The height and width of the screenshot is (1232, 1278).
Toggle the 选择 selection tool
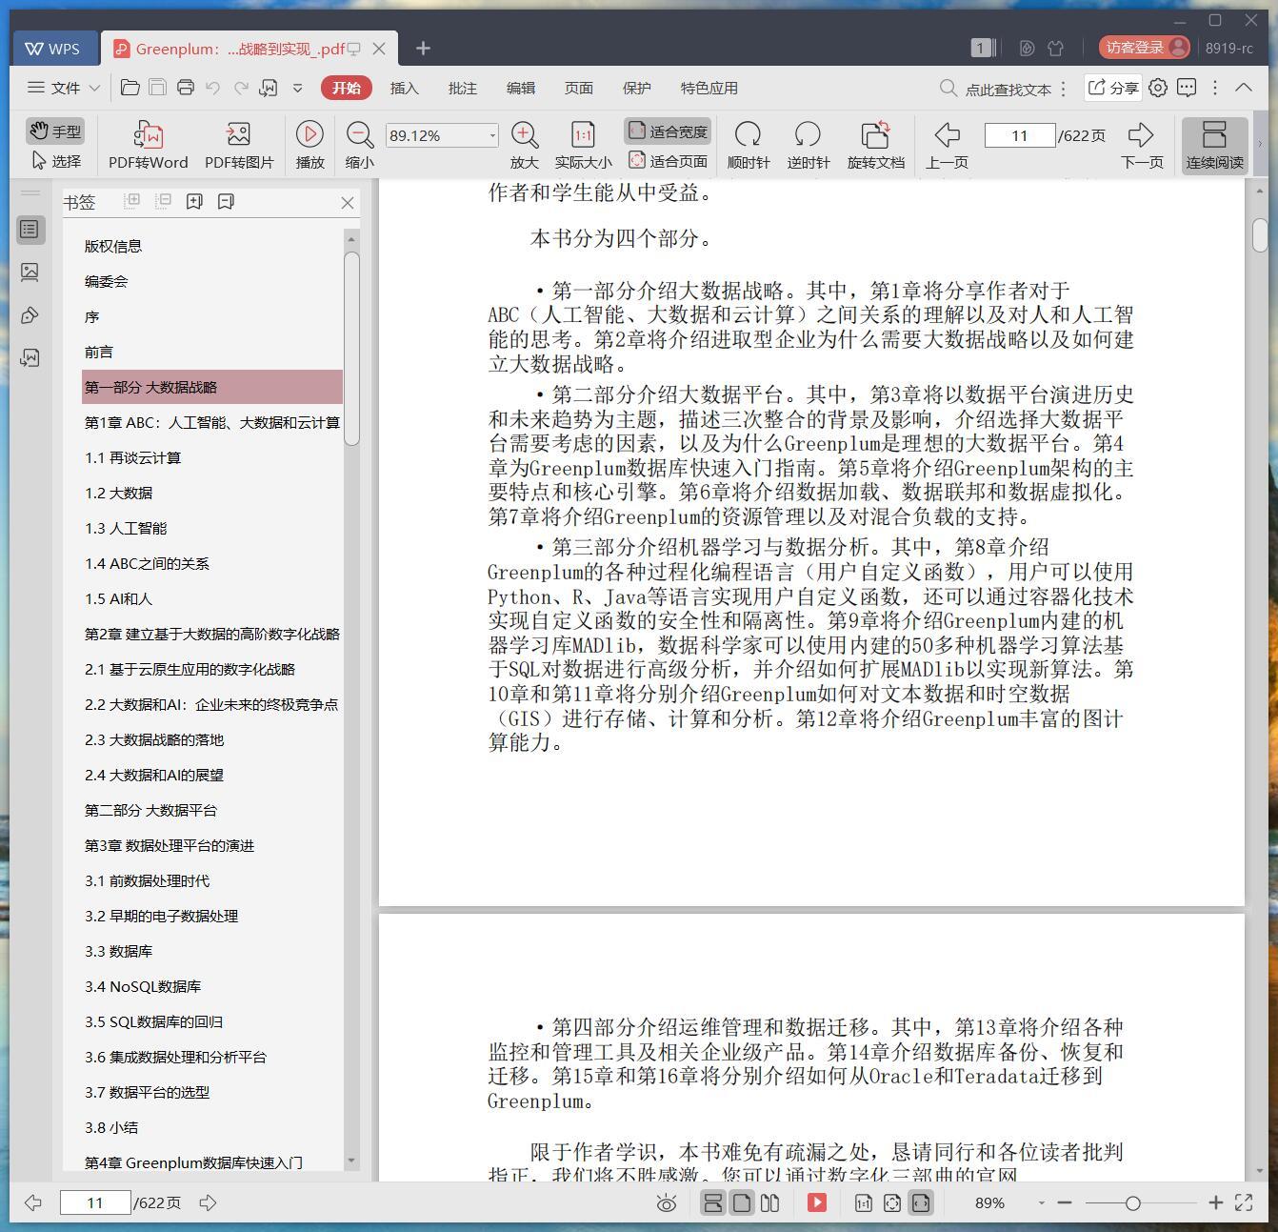56,161
